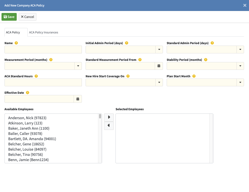Click help icon next to Plan Start Month

click(194, 76)
